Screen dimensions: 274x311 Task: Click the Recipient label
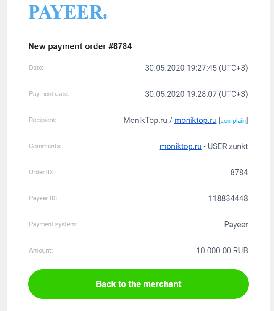tap(42, 120)
